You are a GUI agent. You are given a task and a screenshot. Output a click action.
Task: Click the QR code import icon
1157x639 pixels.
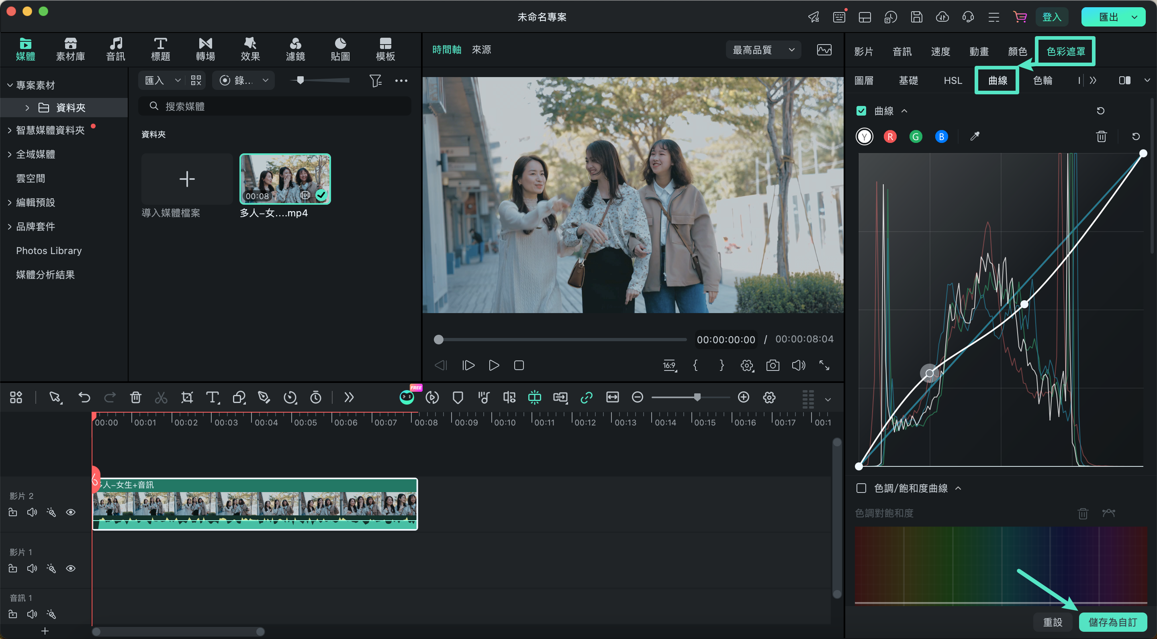click(x=196, y=80)
